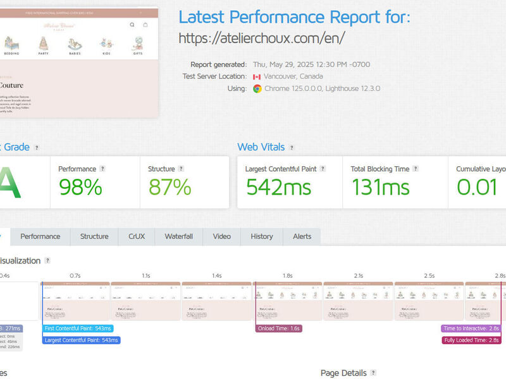This screenshot has width=506, height=379.
Task: Click the Vancouver, Canada location text
Action: click(293, 76)
